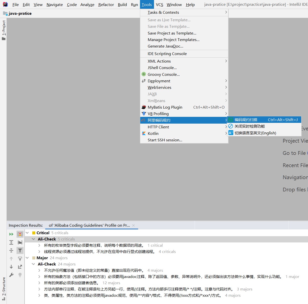308x304 pixels.
Task: Click the Expand All icon in inspection toolbar
Action: point(11,242)
